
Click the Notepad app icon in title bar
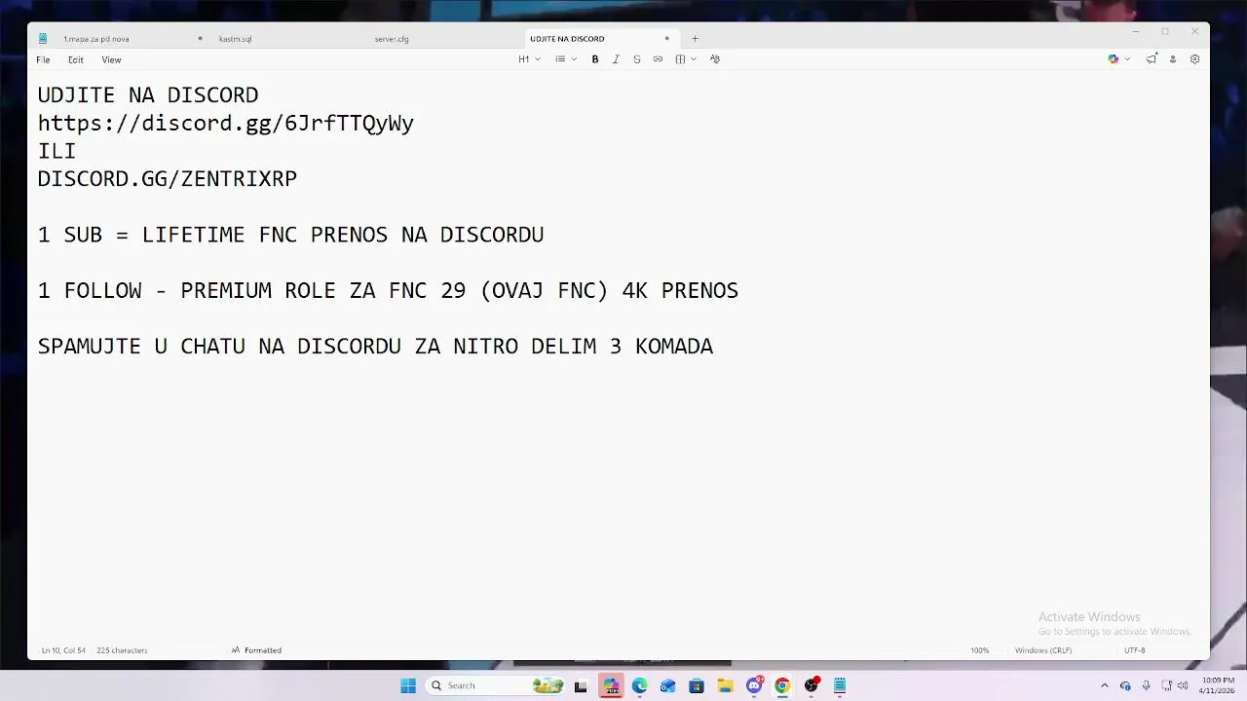[43, 39]
